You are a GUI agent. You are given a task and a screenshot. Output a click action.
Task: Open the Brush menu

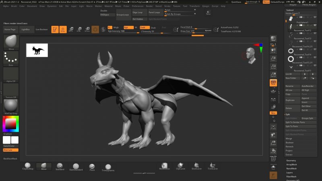[x=14, y=6]
